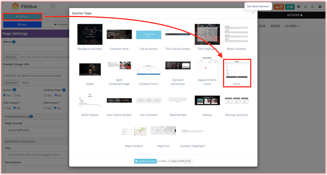
Task: Select the Map Content section
Action: pyautogui.click(x=134, y=132)
